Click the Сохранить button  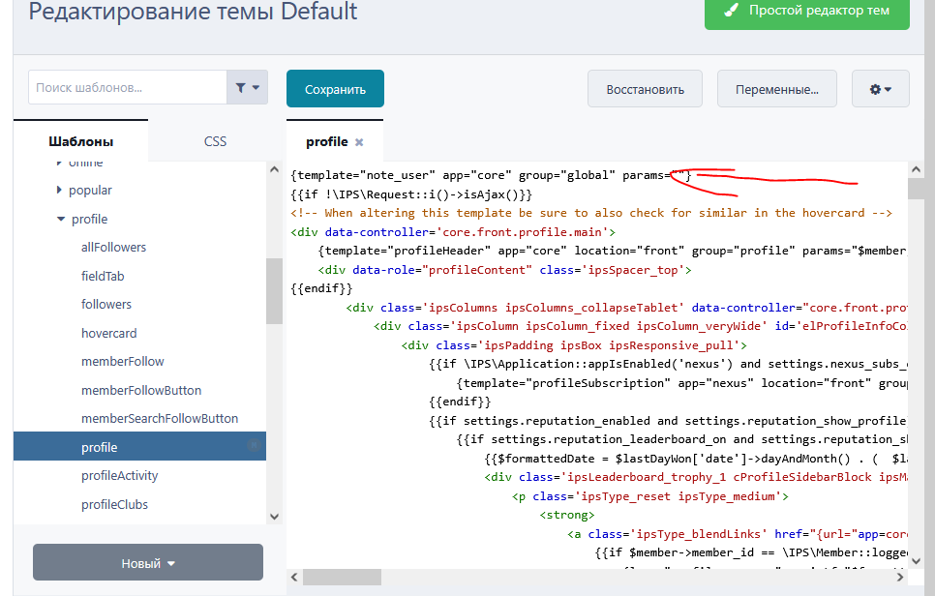pos(335,89)
